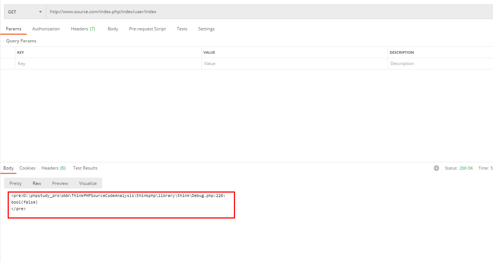Click the 200 OK status text
The width and height of the screenshot is (493, 262).
point(466,168)
